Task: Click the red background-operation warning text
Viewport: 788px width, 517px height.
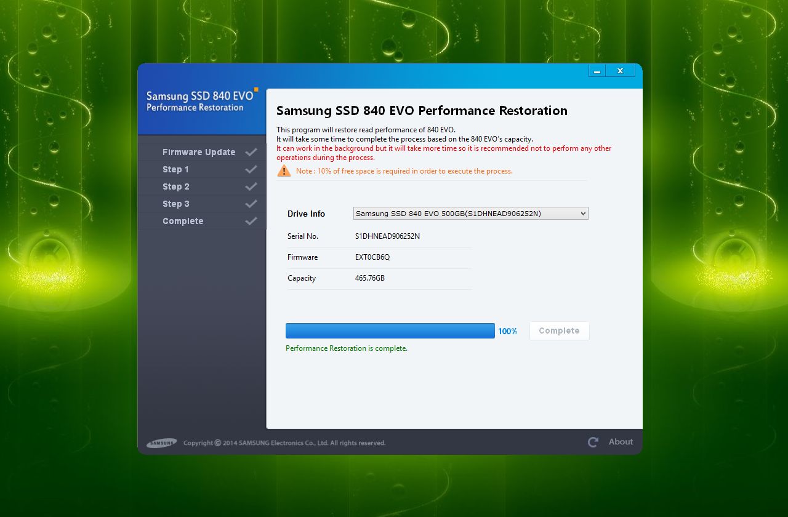Action: (444, 153)
